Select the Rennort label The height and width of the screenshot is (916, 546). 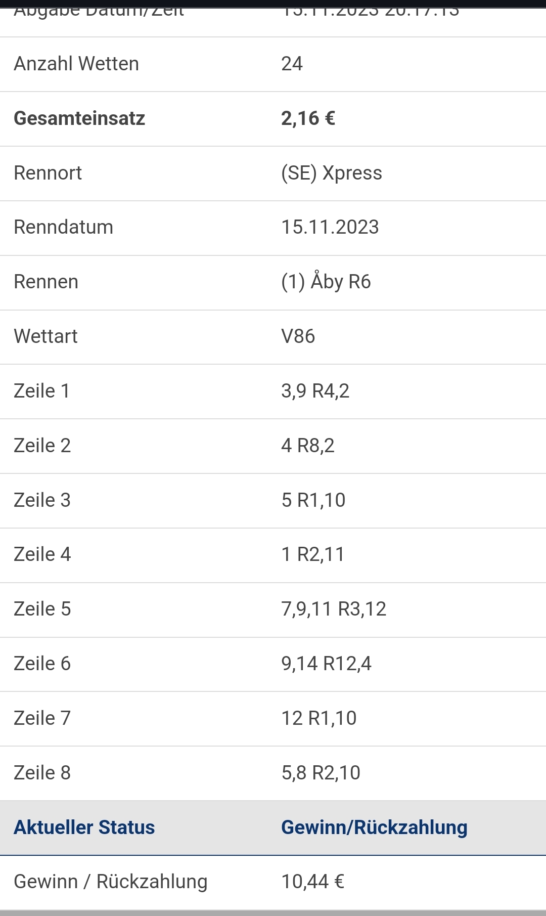coord(48,173)
